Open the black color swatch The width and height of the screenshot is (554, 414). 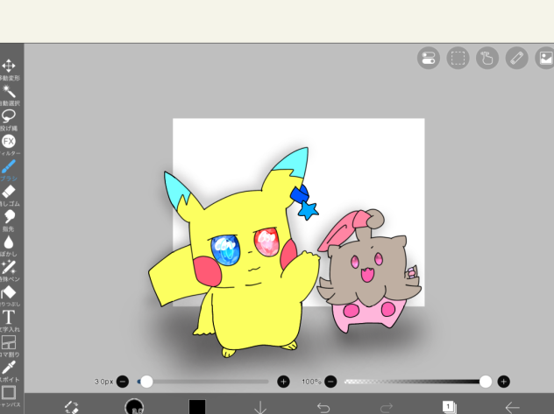pyautogui.click(x=197, y=407)
